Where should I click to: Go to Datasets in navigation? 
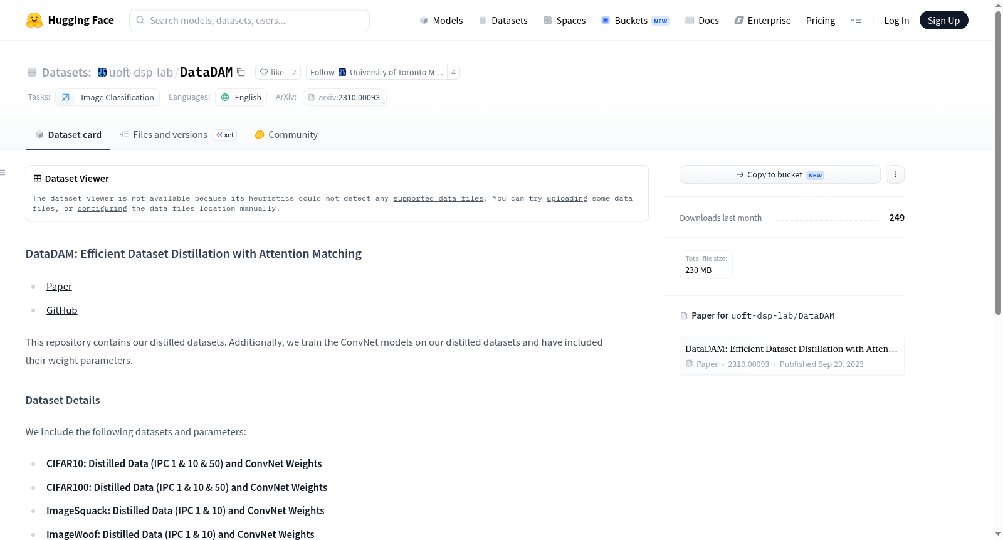click(503, 20)
